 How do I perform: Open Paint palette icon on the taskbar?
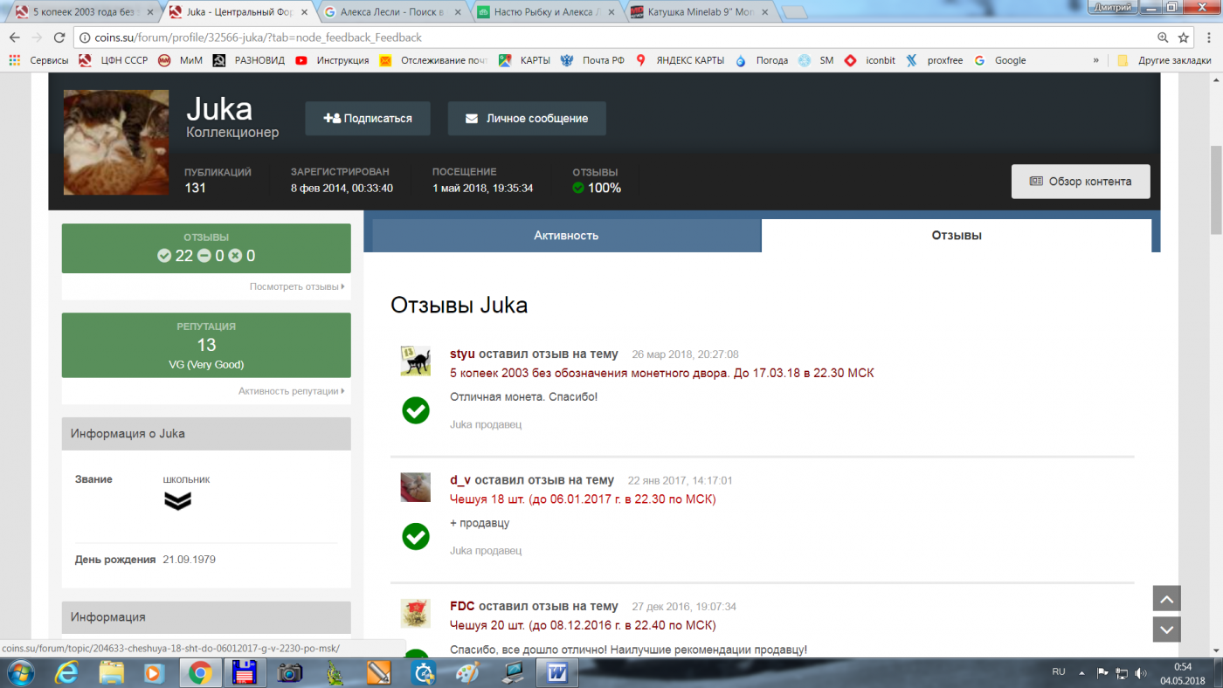tap(467, 672)
